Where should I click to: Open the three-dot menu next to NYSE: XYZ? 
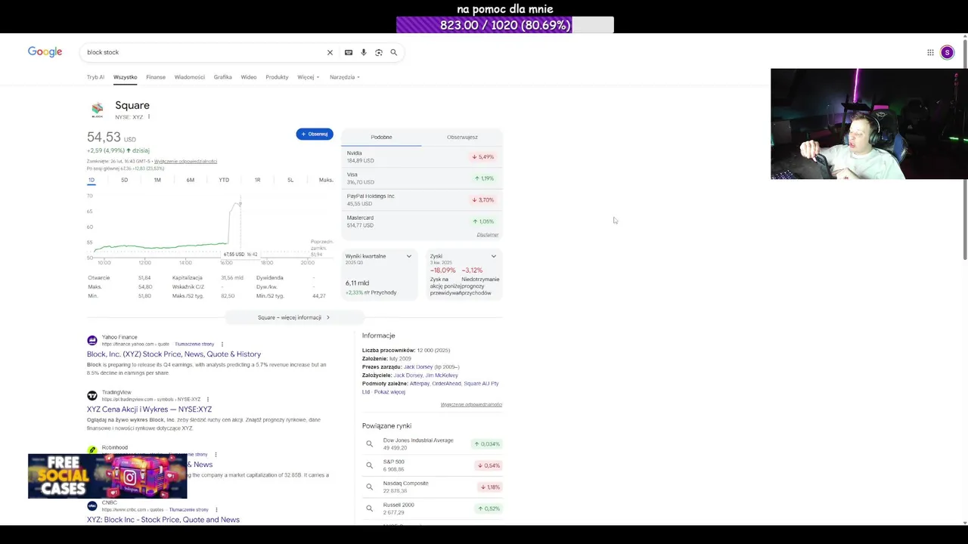pos(148,117)
